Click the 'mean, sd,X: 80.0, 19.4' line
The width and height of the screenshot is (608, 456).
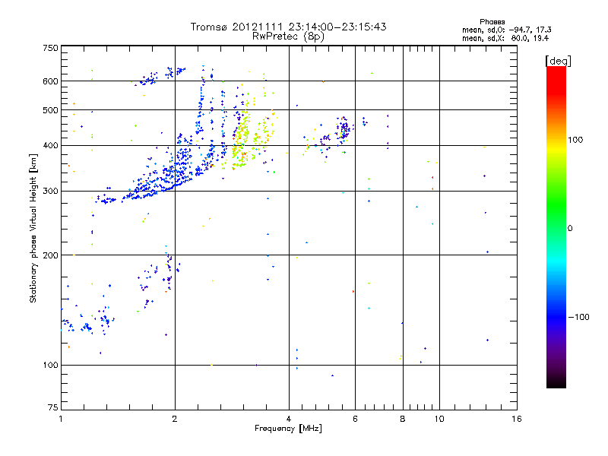[x=505, y=39]
